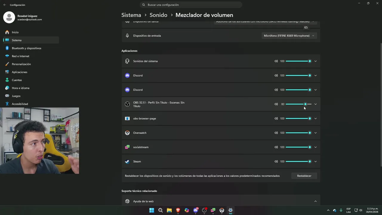Expand the obs-browser-page row chevron
The image size is (382, 215).
tap(315, 119)
